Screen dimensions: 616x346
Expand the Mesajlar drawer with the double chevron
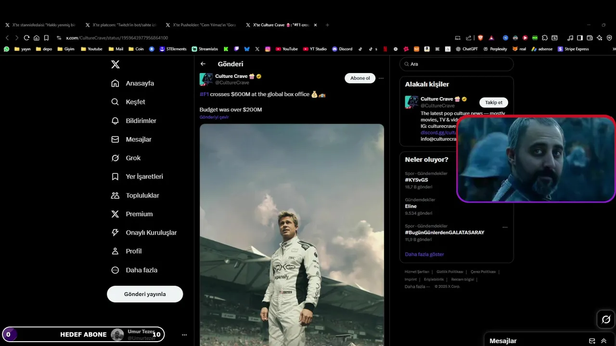[603, 341]
